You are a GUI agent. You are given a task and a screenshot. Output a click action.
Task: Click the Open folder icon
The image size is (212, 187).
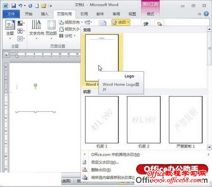44,6
